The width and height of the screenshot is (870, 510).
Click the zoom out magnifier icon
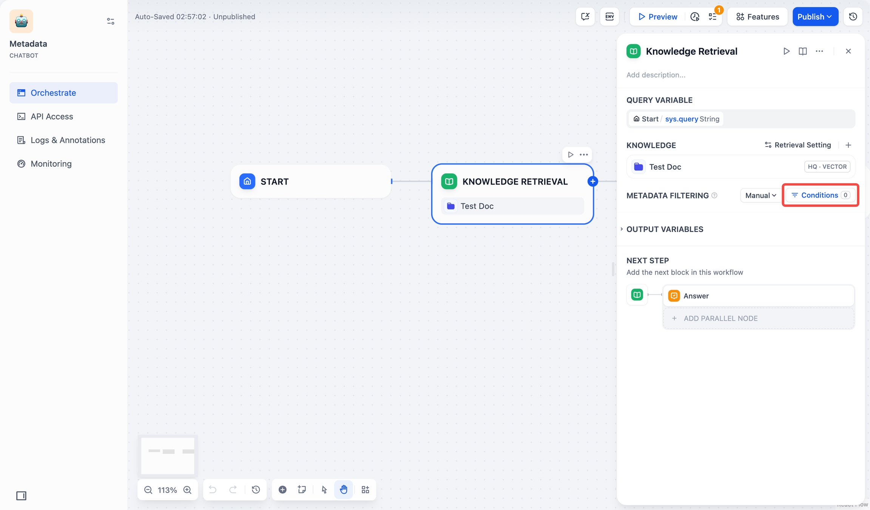pyautogui.click(x=148, y=490)
